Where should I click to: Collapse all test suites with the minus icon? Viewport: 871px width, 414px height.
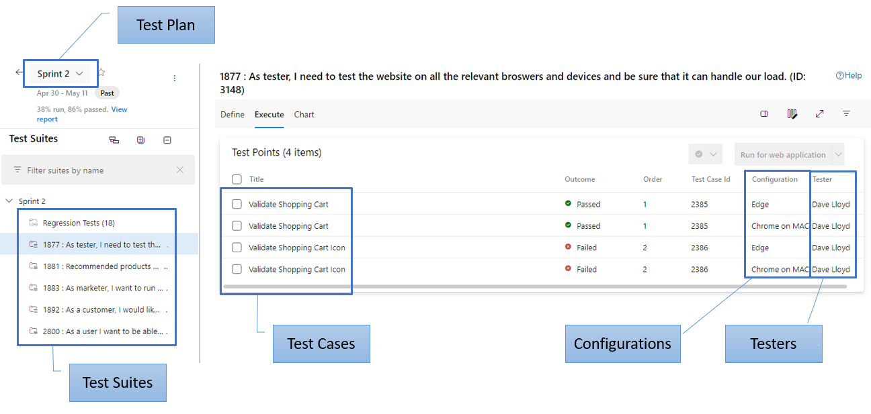167,140
